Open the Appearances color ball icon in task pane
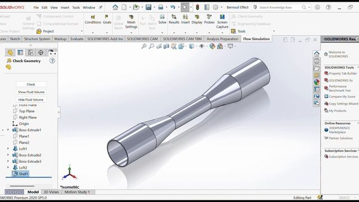Image resolution: width=359 pixels, height=202 pixels. click(x=316, y=82)
